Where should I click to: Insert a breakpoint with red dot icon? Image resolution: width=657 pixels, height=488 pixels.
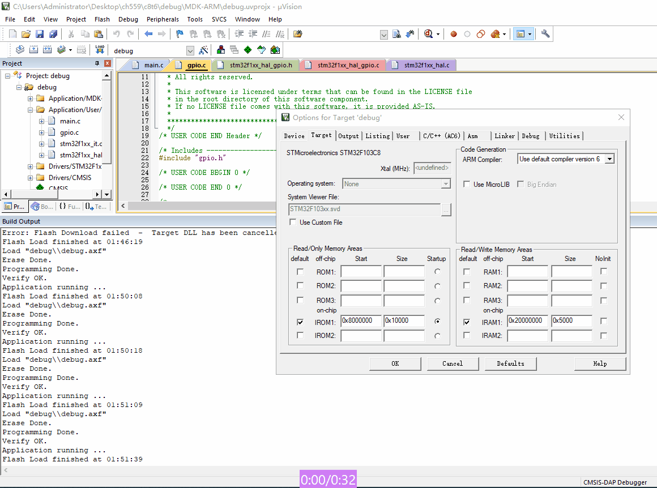[x=454, y=34]
